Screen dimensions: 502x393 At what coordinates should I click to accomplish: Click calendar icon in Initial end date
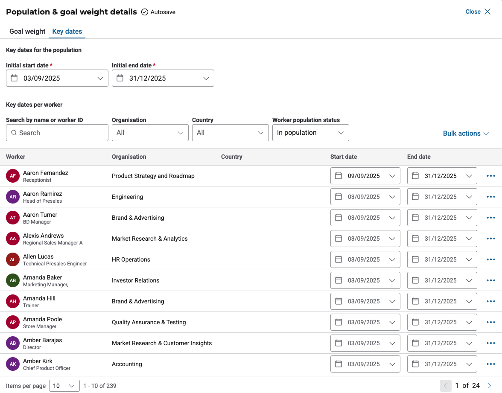coord(120,78)
